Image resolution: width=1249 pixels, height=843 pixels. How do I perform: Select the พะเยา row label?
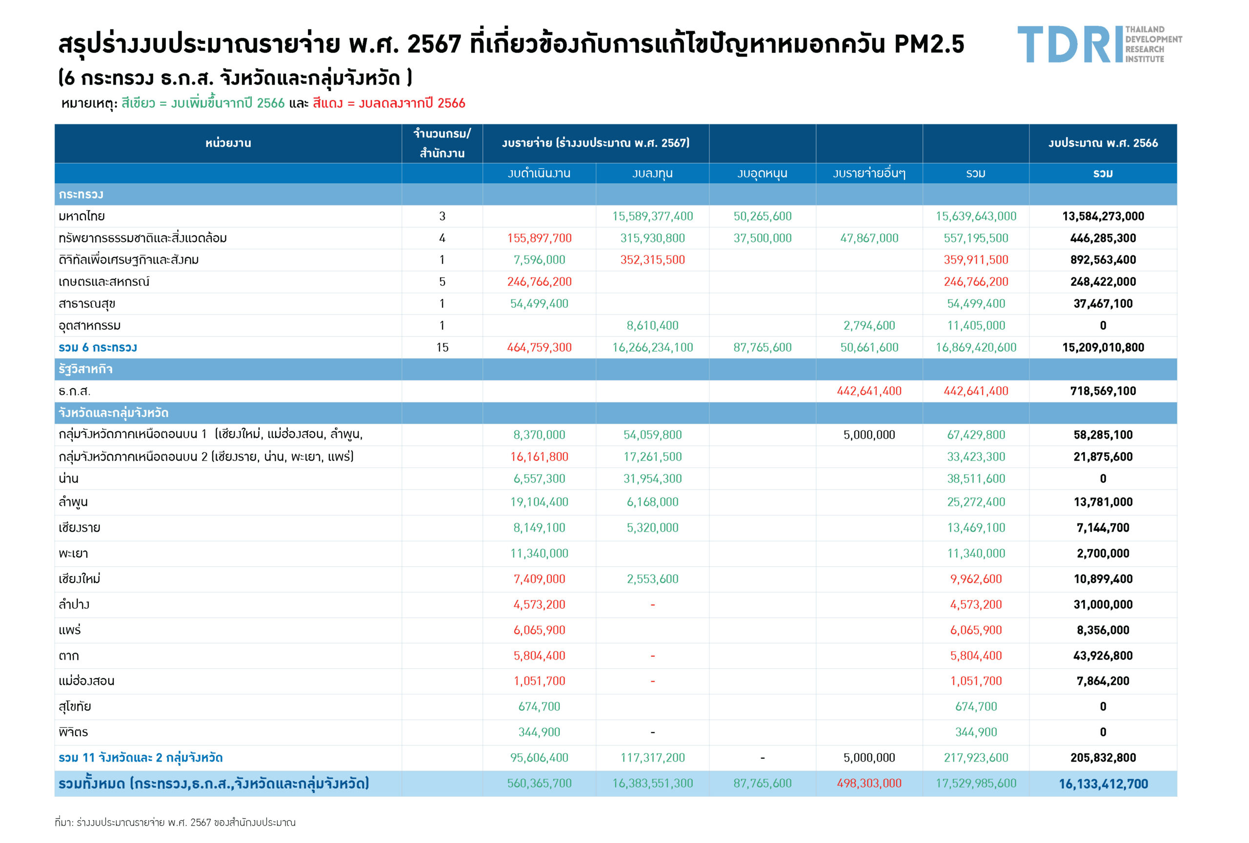[73, 553]
